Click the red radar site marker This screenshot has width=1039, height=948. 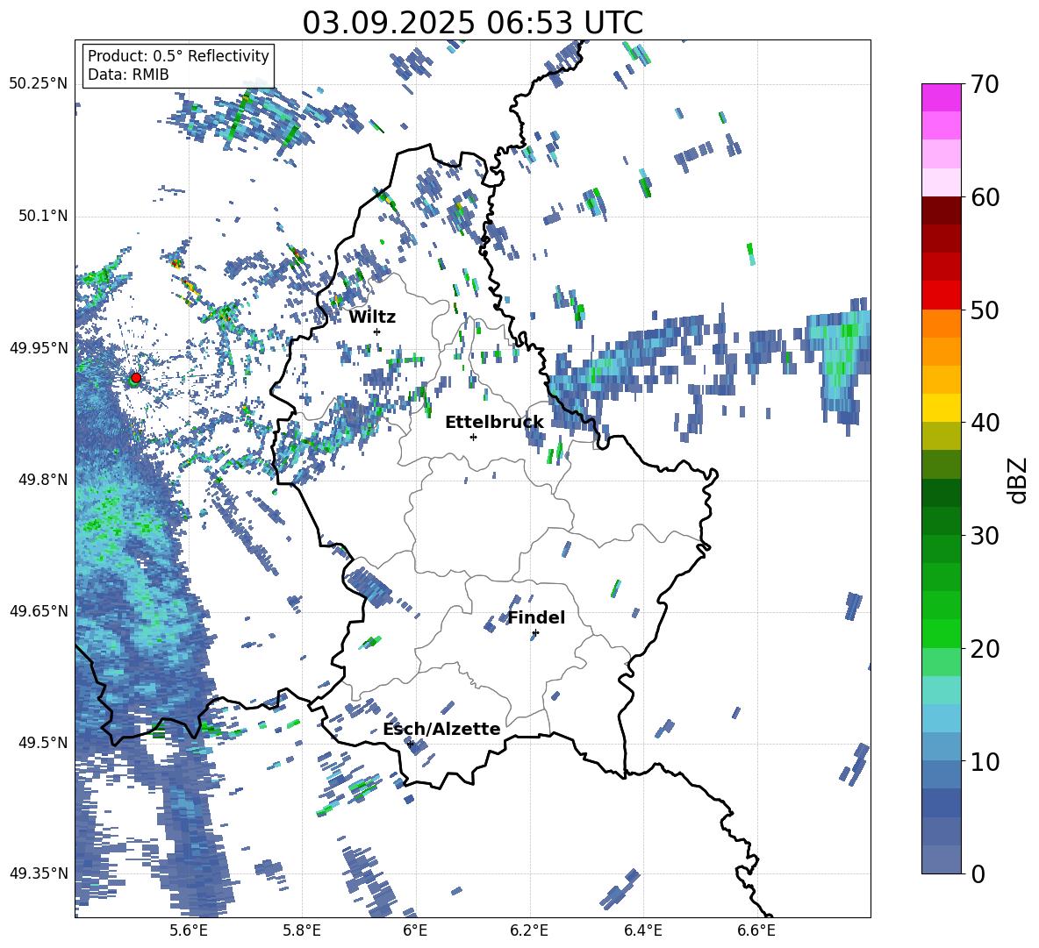pyautogui.click(x=136, y=377)
